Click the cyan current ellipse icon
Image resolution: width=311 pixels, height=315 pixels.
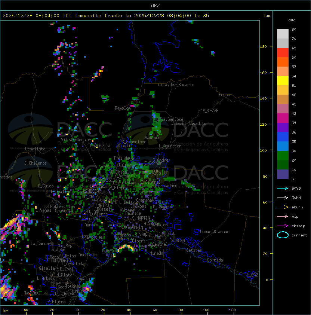[283, 235]
